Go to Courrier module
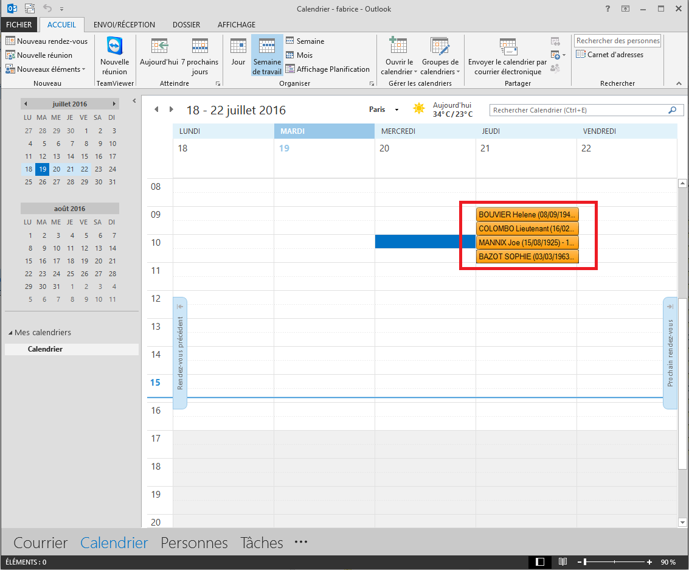 (x=41, y=543)
